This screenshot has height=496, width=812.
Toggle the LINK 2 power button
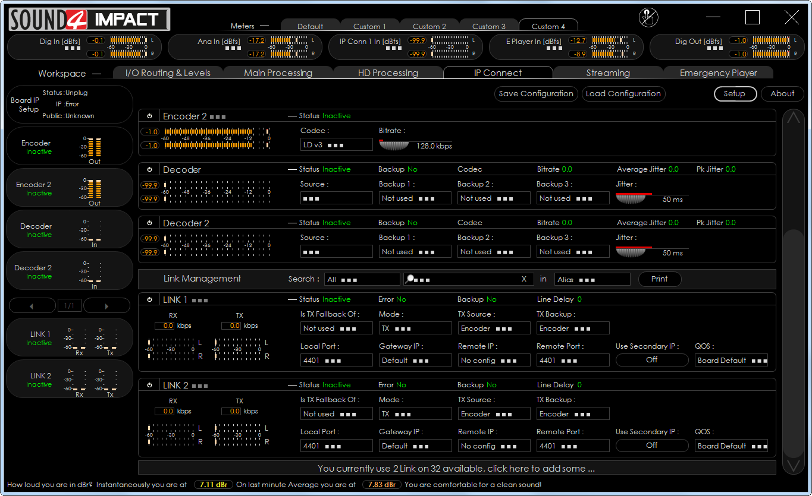tap(149, 386)
